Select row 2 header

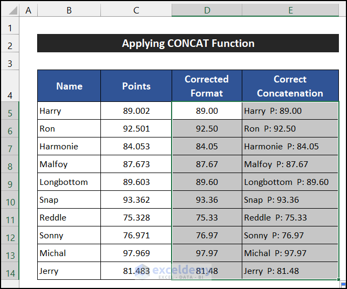[x=10, y=46]
